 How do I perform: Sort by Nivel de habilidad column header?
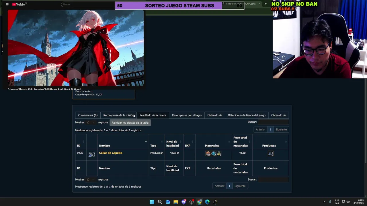(x=174, y=142)
